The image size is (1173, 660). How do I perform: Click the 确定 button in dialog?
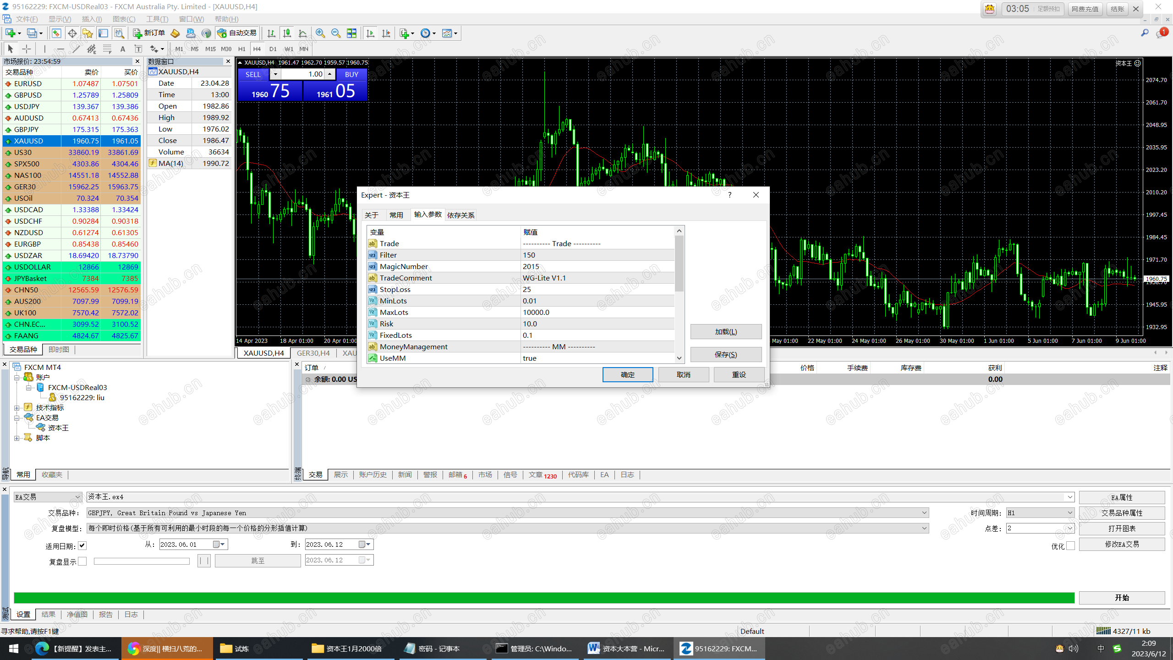pos(627,374)
